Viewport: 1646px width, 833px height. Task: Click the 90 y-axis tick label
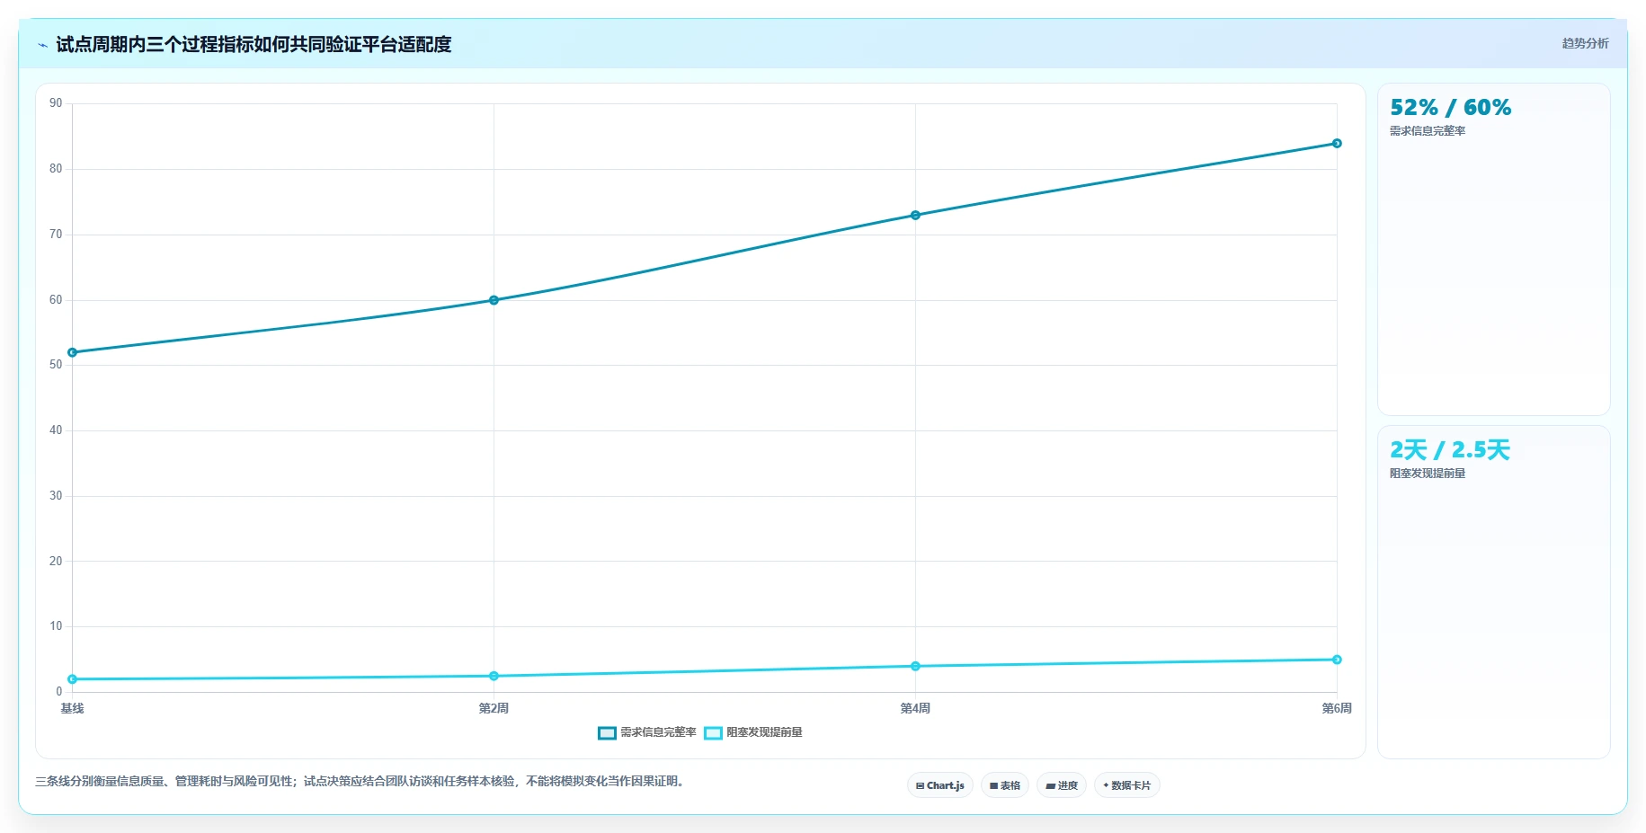[56, 103]
